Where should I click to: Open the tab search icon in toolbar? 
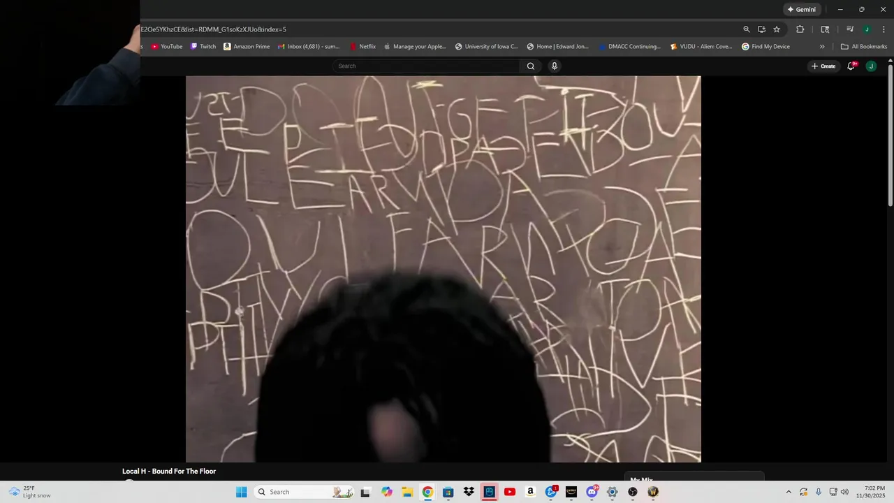pos(825,29)
